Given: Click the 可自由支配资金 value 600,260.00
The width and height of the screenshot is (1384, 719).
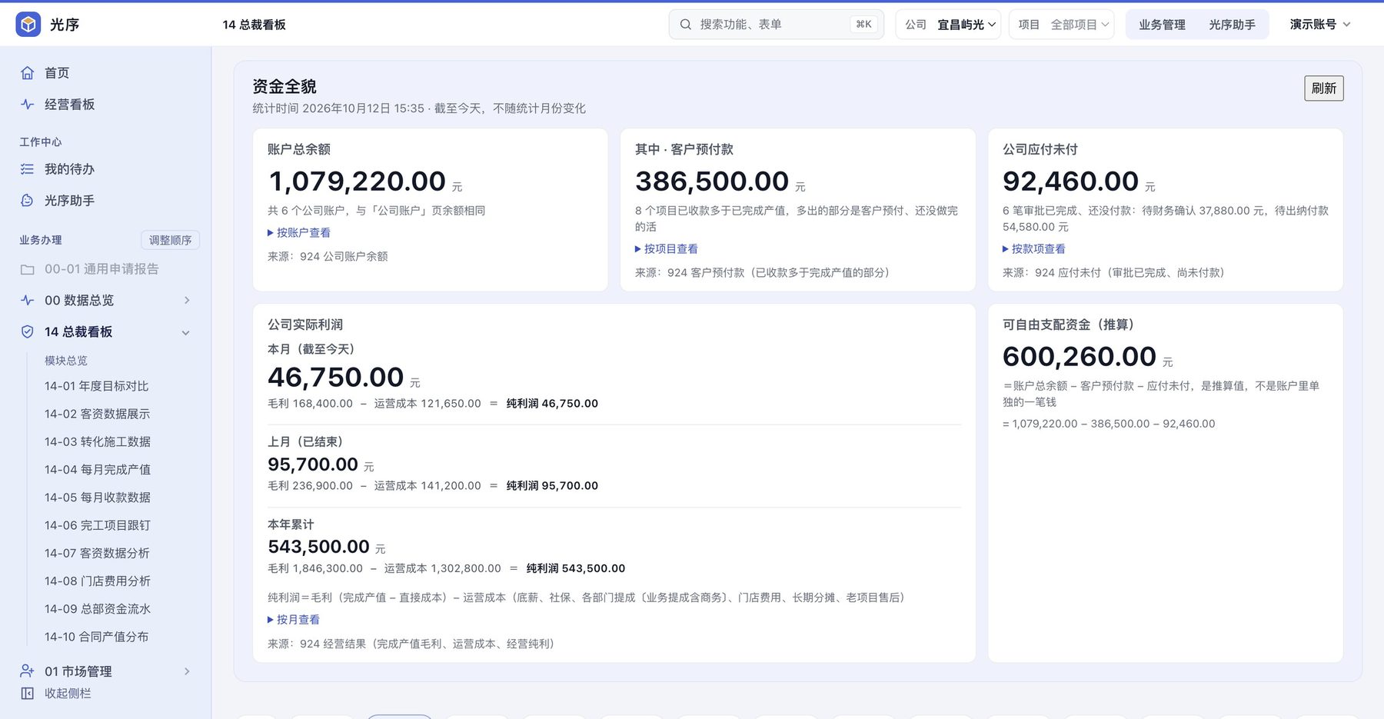Looking at the screenshot, I should 1079,357.
